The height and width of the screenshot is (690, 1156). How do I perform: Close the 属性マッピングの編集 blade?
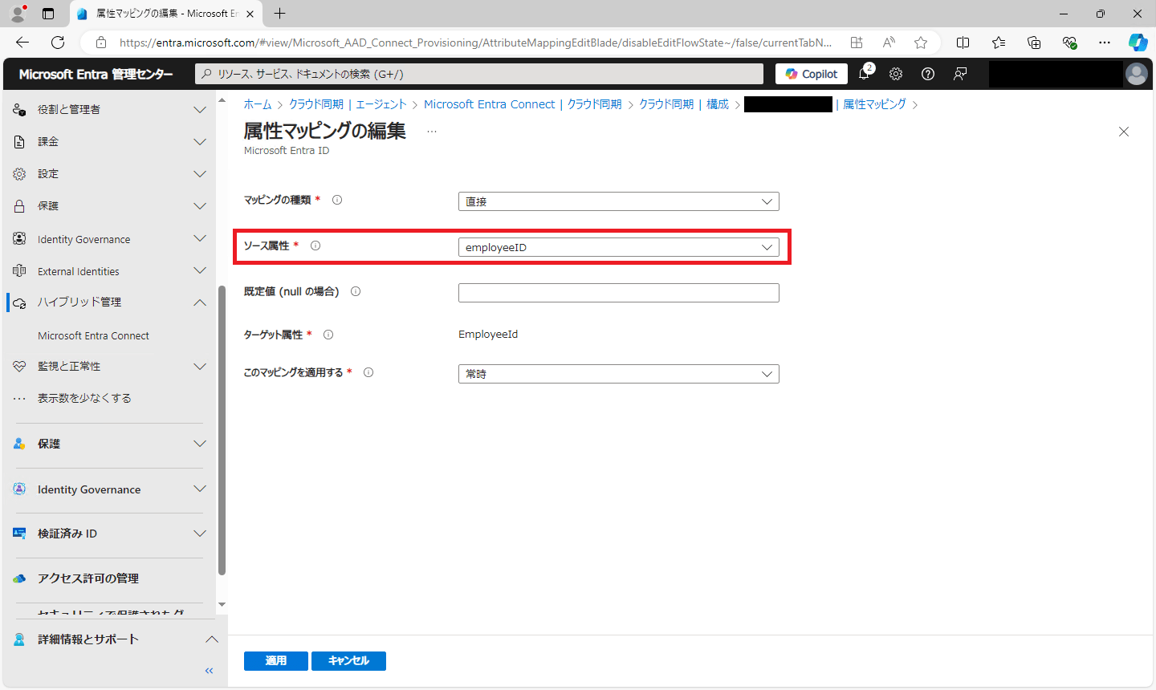click(x=1124, y=132)
